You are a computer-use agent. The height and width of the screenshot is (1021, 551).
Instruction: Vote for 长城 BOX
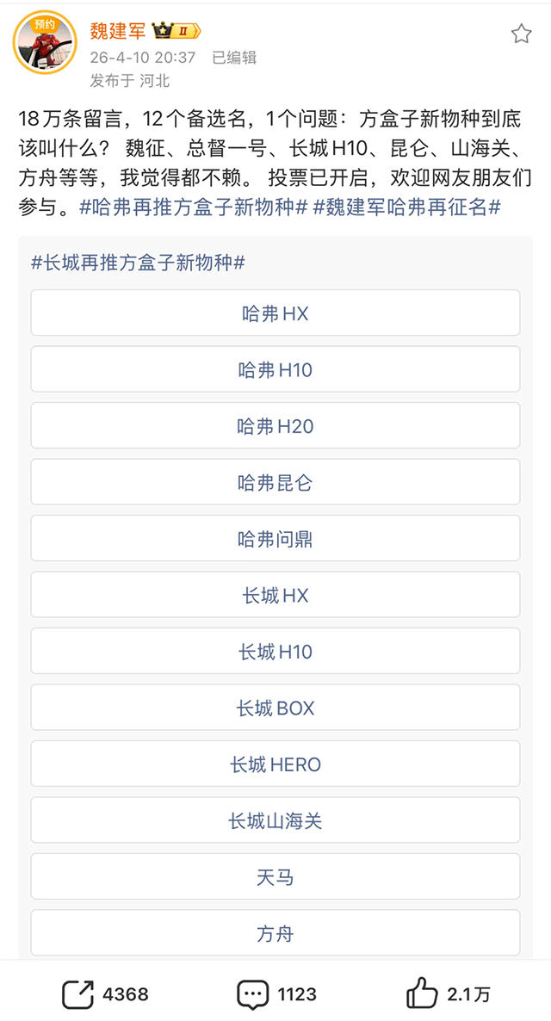pyautogui.click(x=275, y=709)
